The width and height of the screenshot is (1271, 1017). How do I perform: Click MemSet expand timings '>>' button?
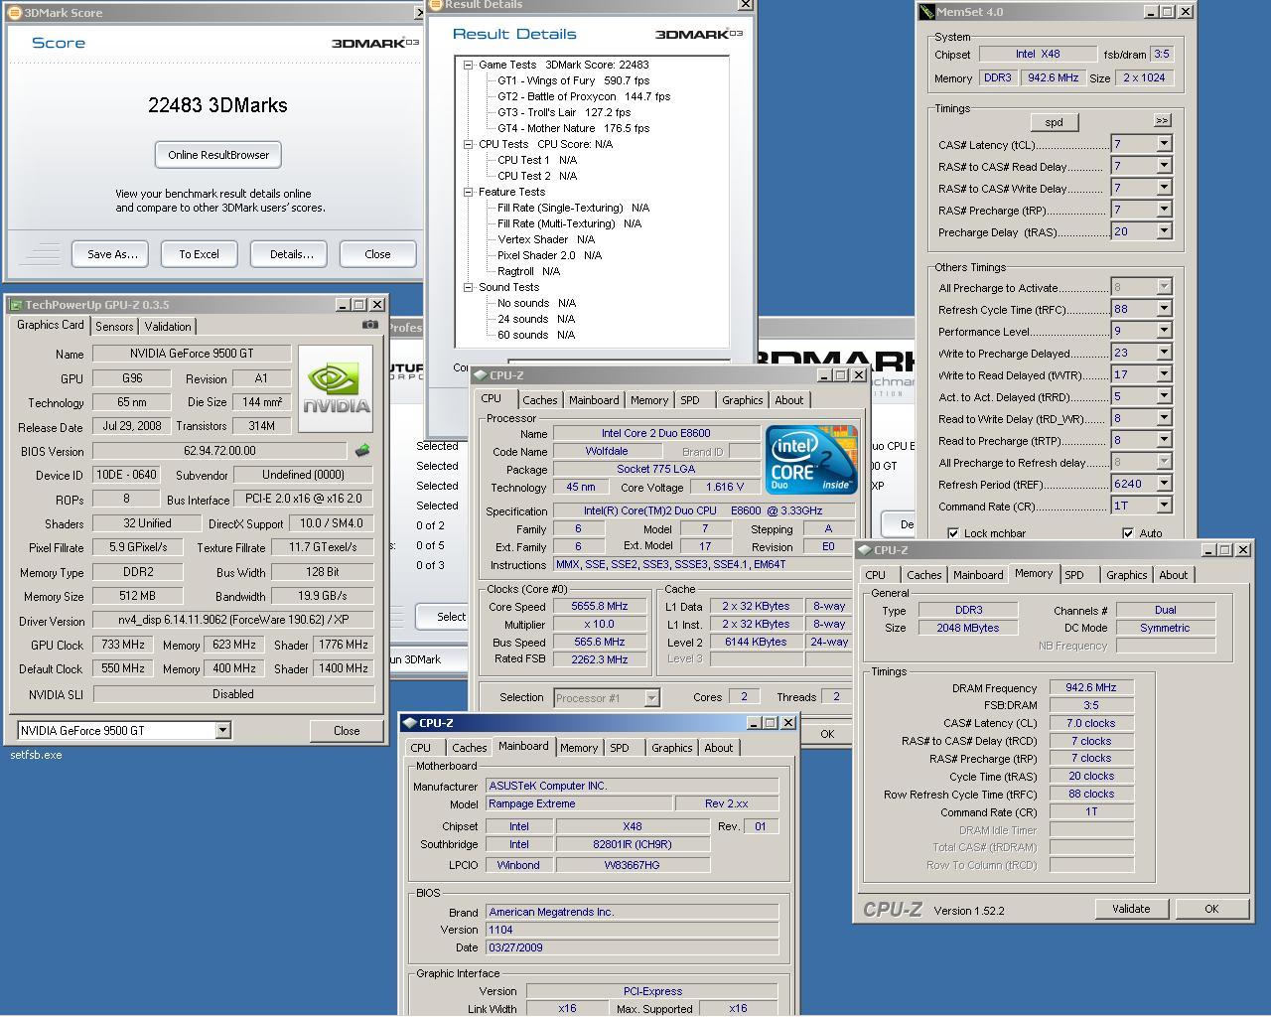[x=1162, y=120]
